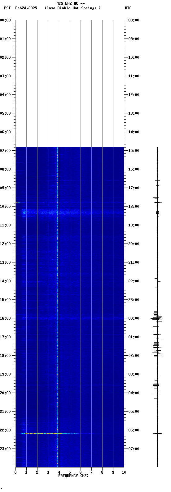The height and width of the screenshot is (492, 171).
Task: Click frequency axis tick label '10'
Action: pyautogui.click(x=124, y=472)
